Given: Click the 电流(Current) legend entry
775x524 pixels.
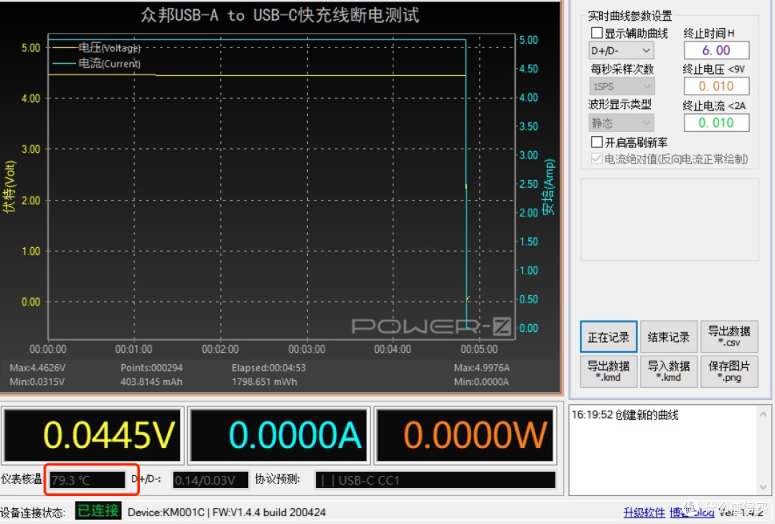Looking at the screenshot, I should [96, 63].
